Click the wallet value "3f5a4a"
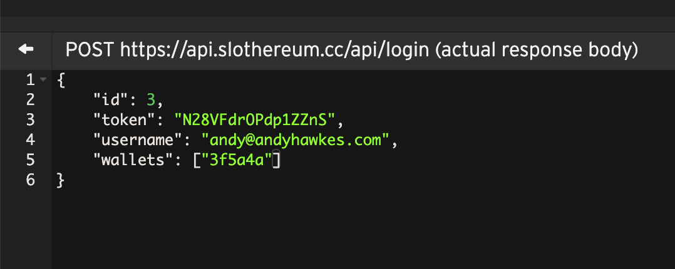The width and height of the screenshot is (675, 269). [236, 160]
